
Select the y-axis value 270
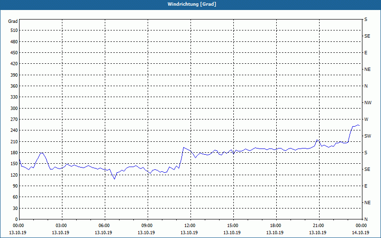[x=14, y=119]
